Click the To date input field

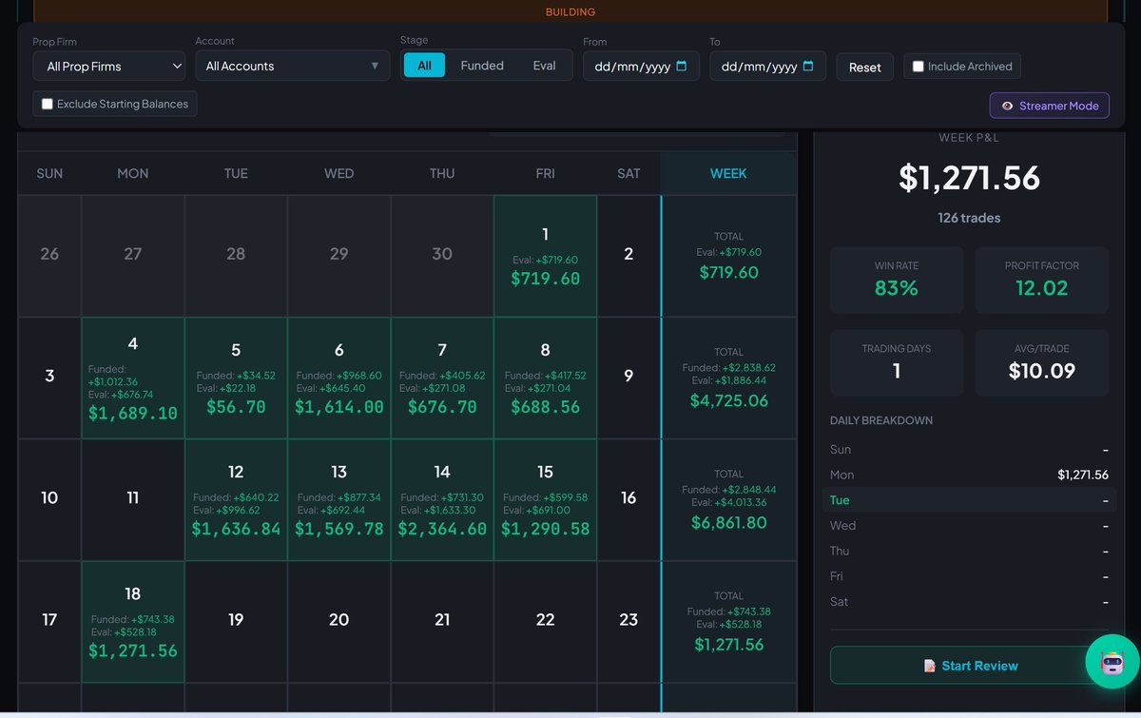point(768,67)
